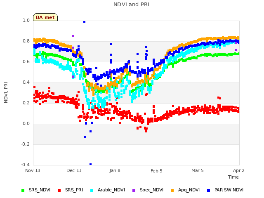
Task: Click the Apr 2 x-axis tick label
Action: (x=239, y=170)
